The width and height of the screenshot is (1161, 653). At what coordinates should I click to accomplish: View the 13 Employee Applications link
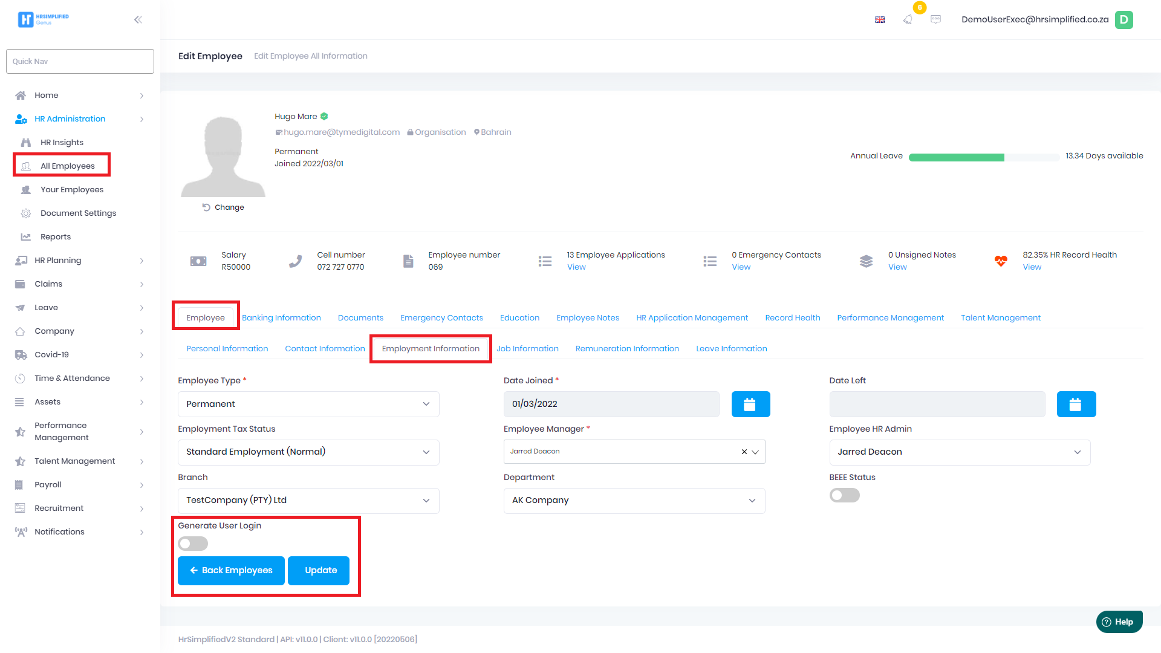576,267
